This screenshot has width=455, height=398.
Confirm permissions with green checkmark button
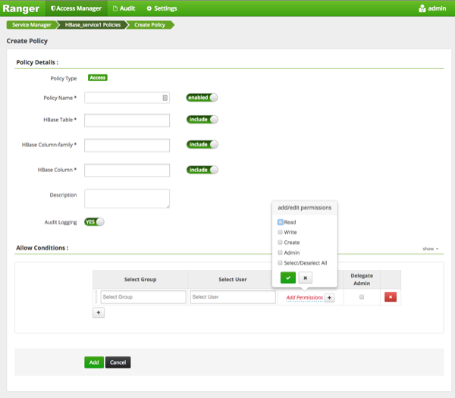tap(287, 277)
